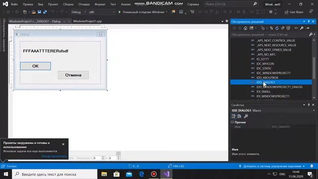Open the Проект menu

53,4
